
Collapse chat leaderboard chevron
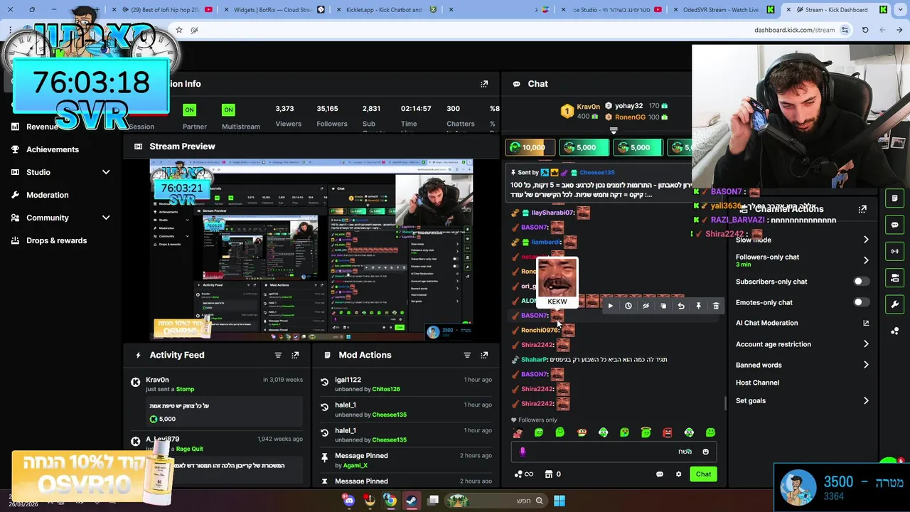click(614, 131)
